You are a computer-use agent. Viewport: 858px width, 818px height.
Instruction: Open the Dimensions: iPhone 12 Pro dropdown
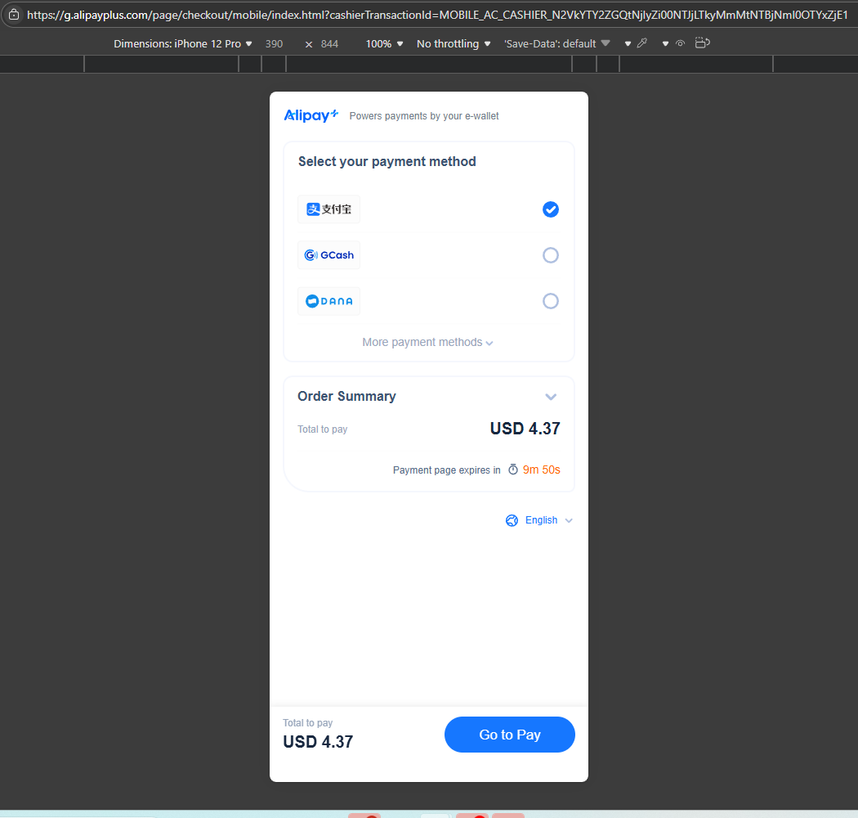click(183, 44)
